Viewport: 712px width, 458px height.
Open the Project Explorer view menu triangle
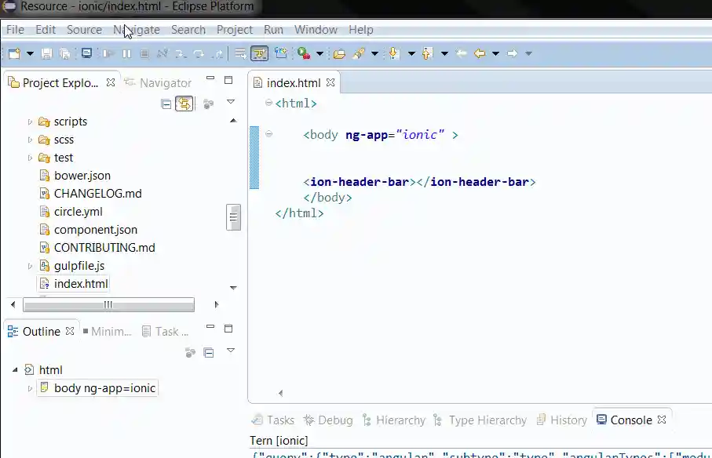pyautogui.click(x=231, y=102)
